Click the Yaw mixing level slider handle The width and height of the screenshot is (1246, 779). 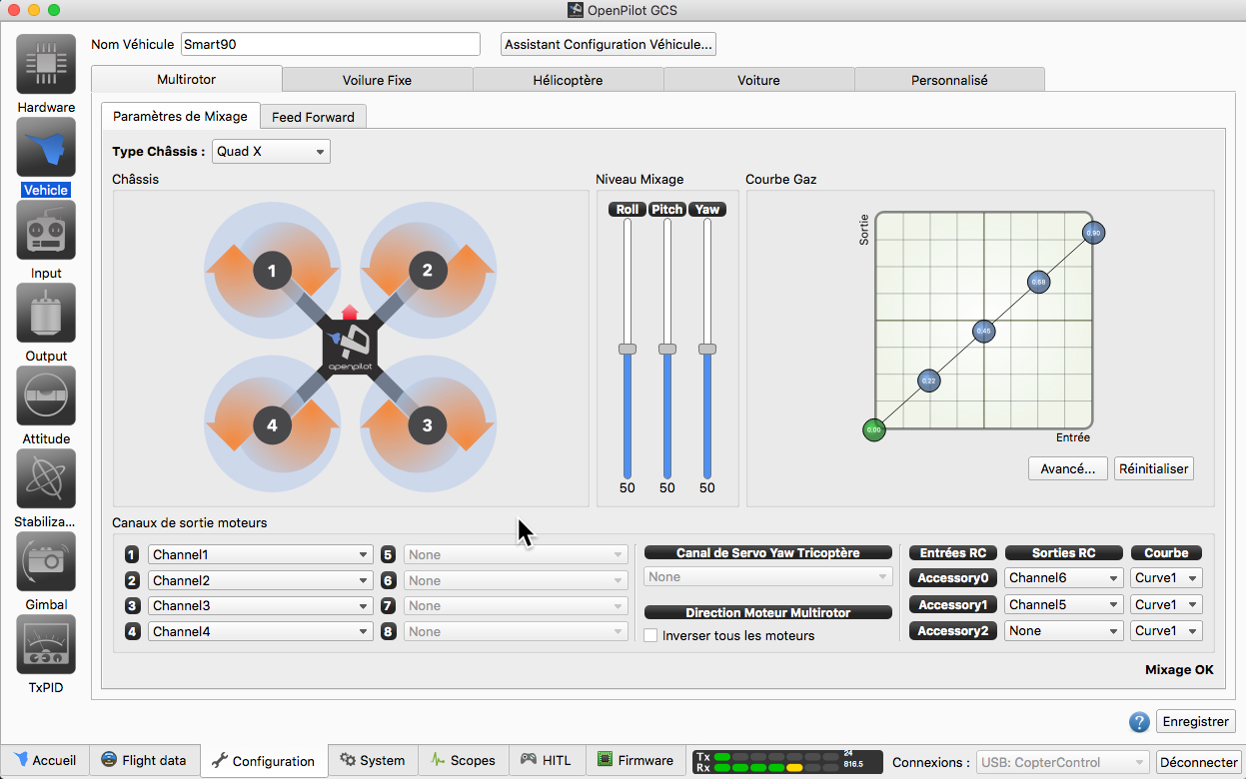(707, 349)
